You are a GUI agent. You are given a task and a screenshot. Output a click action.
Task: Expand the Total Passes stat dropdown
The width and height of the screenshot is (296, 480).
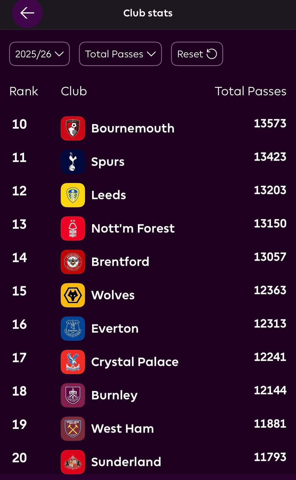(120, 54)
